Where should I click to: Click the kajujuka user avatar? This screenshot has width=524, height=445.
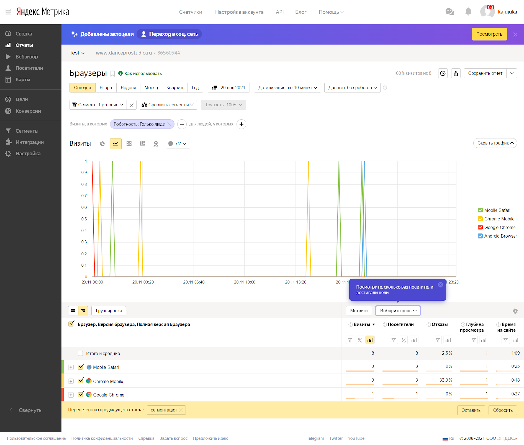click(x=487, y=12)
